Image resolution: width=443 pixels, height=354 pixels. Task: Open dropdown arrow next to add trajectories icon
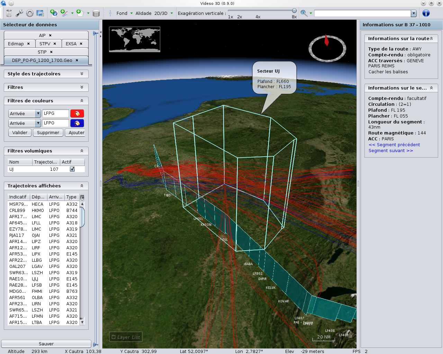72,13
